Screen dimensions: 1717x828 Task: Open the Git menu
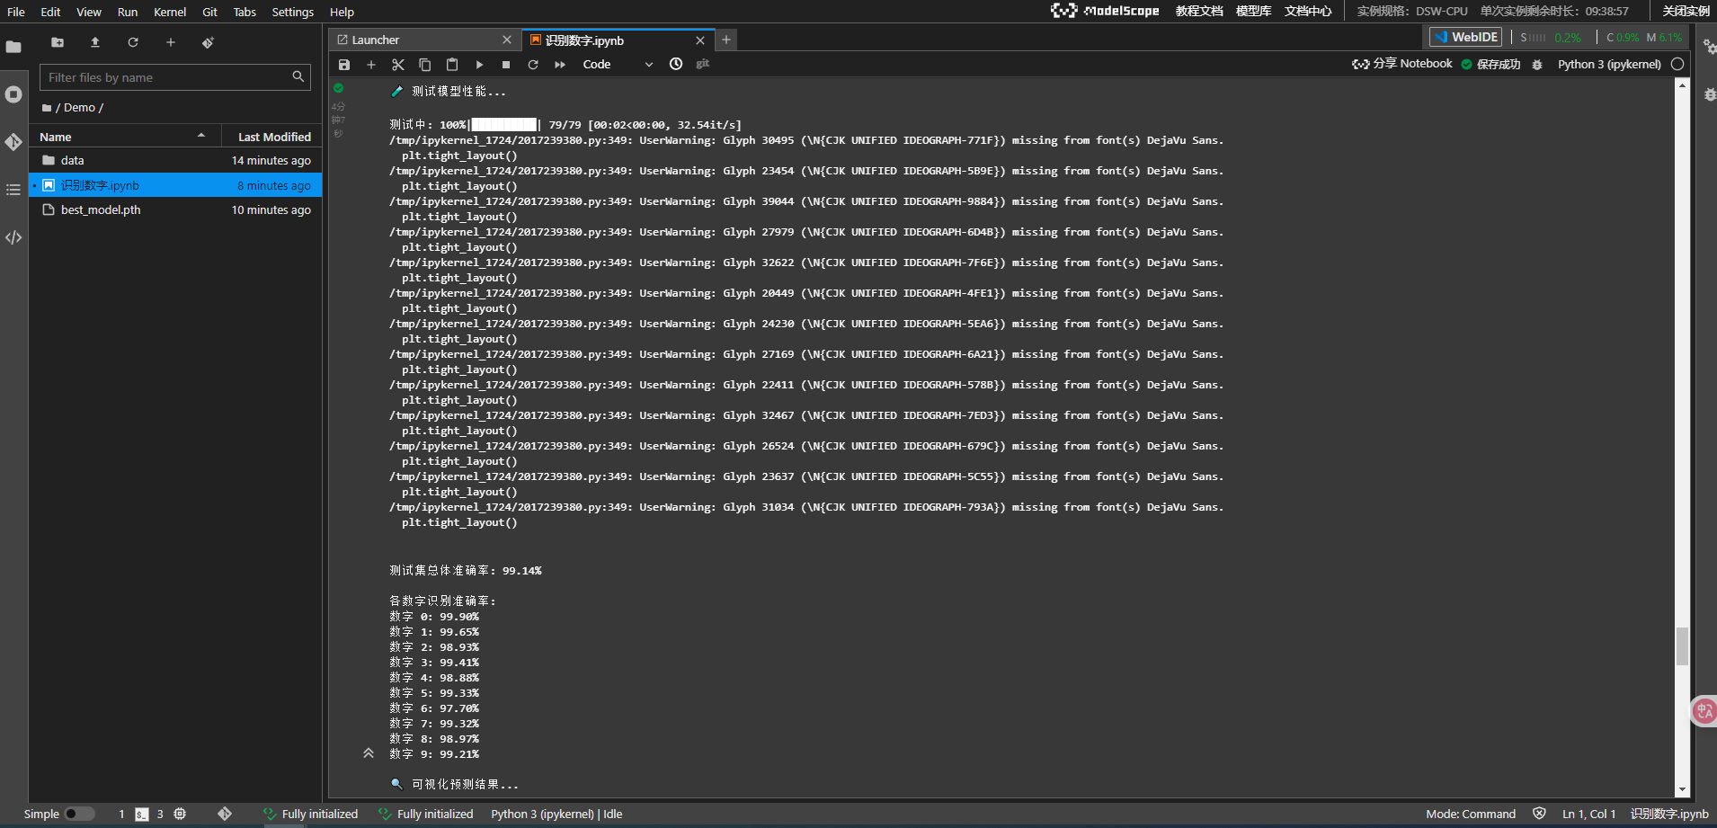[209, 12]
